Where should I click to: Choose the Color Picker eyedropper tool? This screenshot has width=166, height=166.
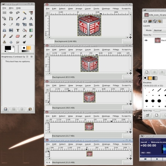click(x=18, y=19)
